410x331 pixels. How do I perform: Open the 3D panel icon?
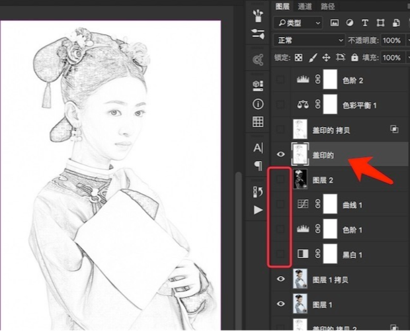[x=258, y=86]
